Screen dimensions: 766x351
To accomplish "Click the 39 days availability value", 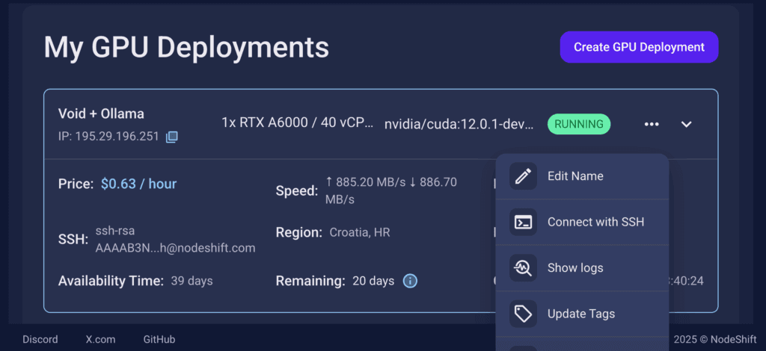I will pyautogui.click(x=191, y=281).
